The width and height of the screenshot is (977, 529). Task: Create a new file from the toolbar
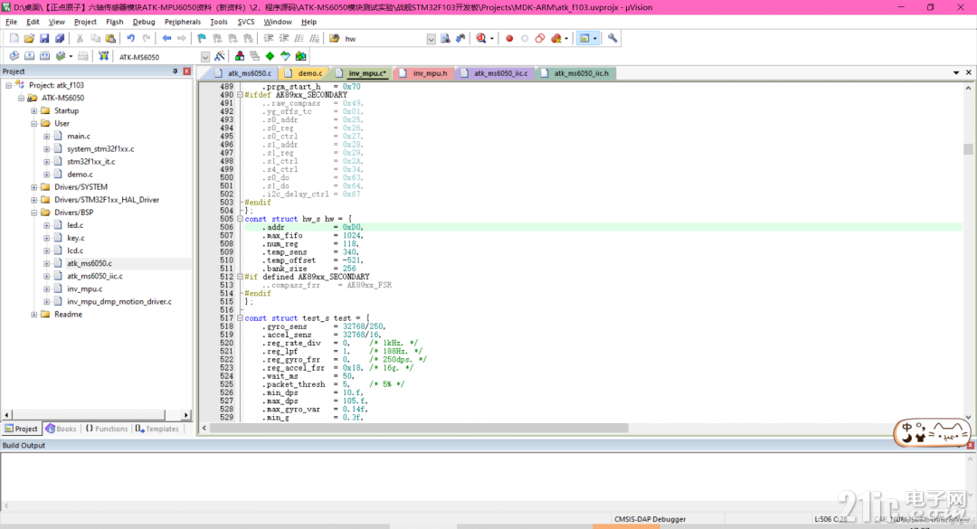[x=14, y=39]
